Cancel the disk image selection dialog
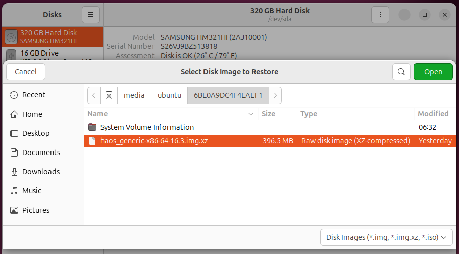459x254 pixels. pyautogui.click(x=26, y=72)
